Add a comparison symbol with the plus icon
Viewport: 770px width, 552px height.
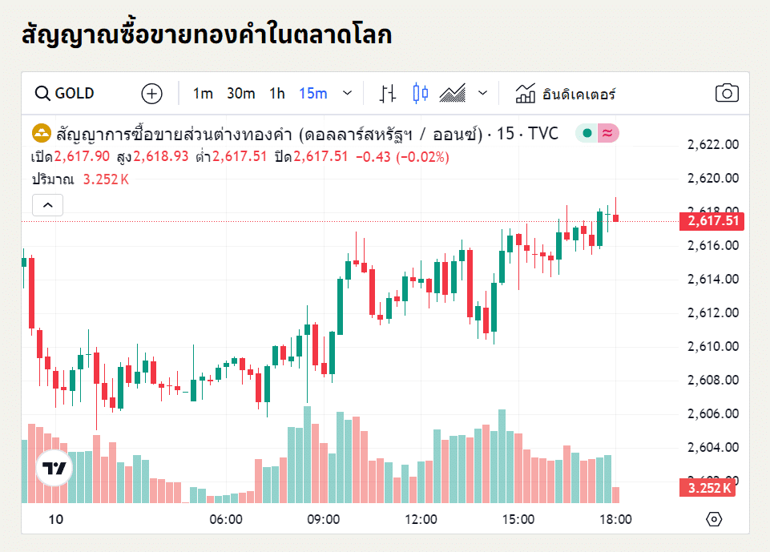pyautogui.click(x=151, y=93)
